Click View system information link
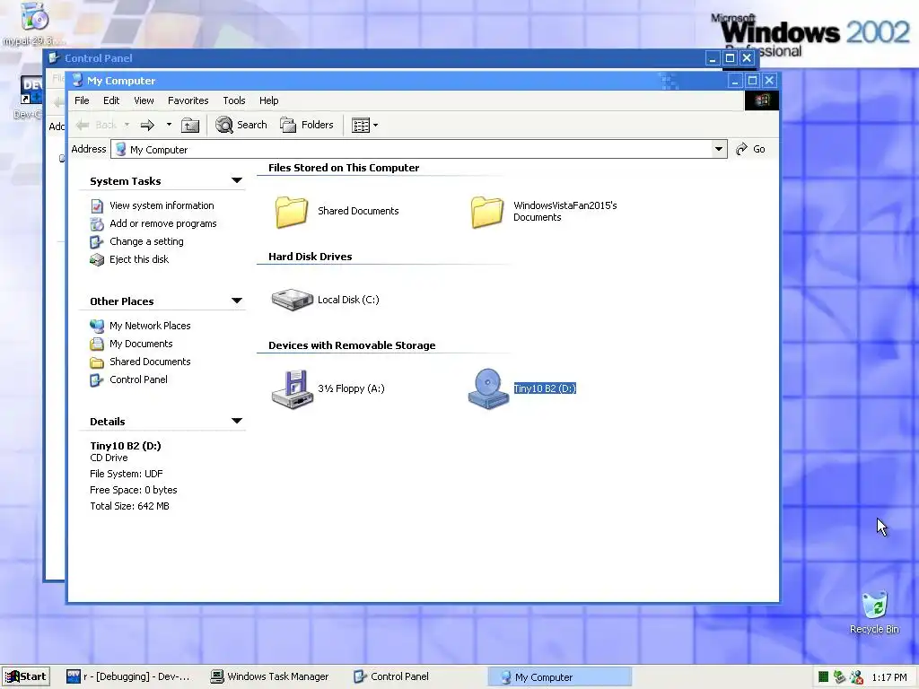Viewport: 919px width, 689px height. [x=162, y=205]
